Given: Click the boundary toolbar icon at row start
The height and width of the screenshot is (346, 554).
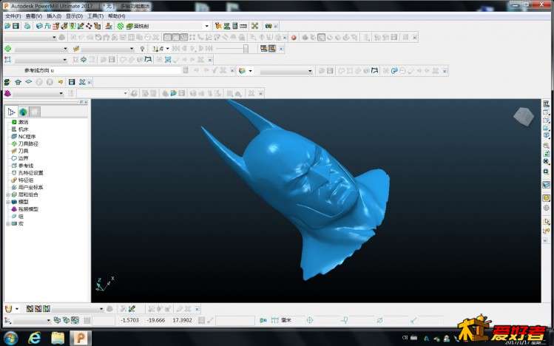Looking at the screenshot, I should 7,60.
